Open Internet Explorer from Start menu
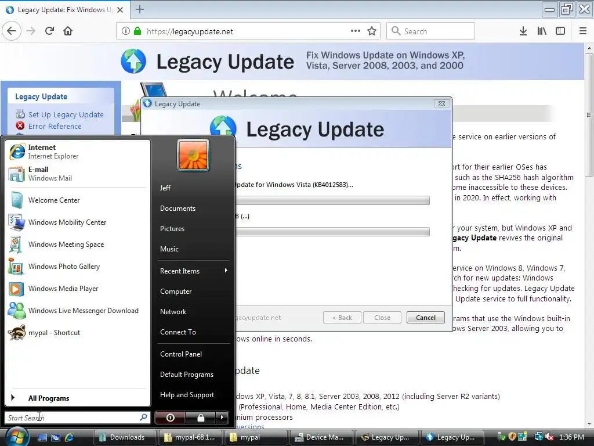 78,152
